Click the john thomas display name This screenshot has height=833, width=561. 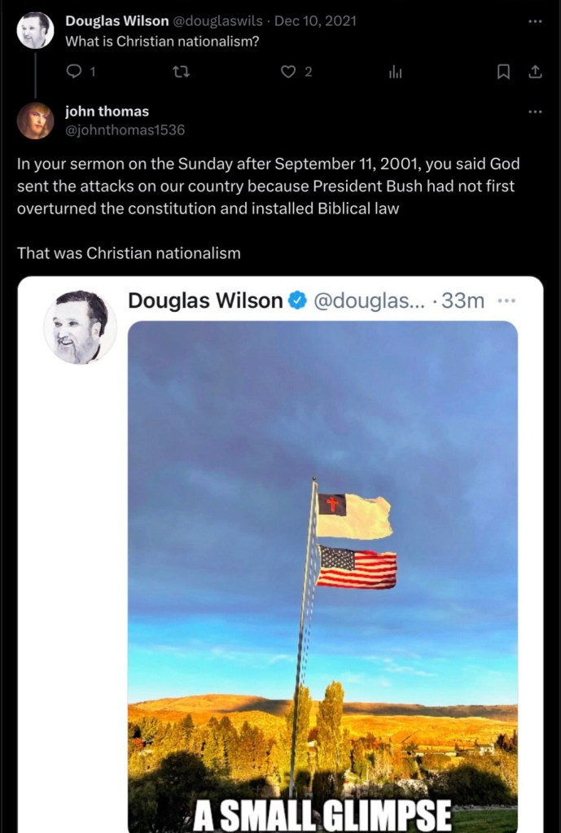tap(107, 112)
